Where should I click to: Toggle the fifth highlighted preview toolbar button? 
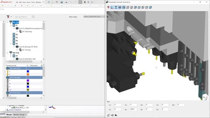(x=124, y=7)
